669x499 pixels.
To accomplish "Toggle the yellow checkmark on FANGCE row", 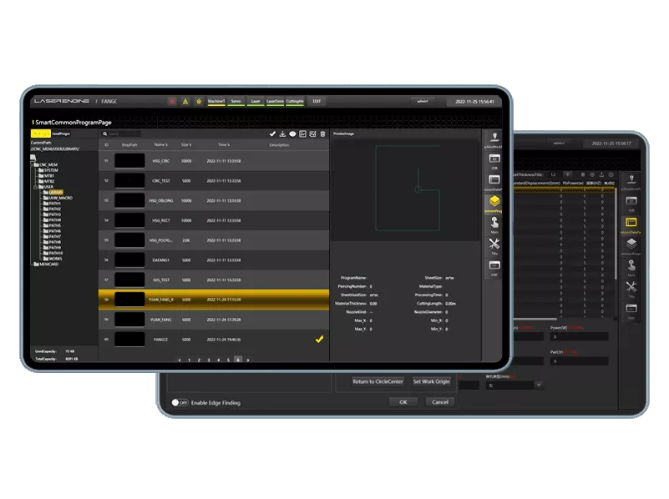I will (319, 340).
